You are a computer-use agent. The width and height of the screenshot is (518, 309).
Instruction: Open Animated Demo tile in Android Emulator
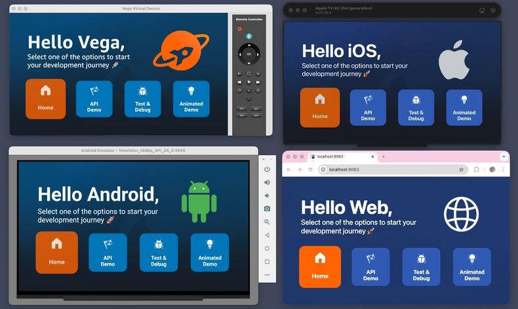click(210, 253)
